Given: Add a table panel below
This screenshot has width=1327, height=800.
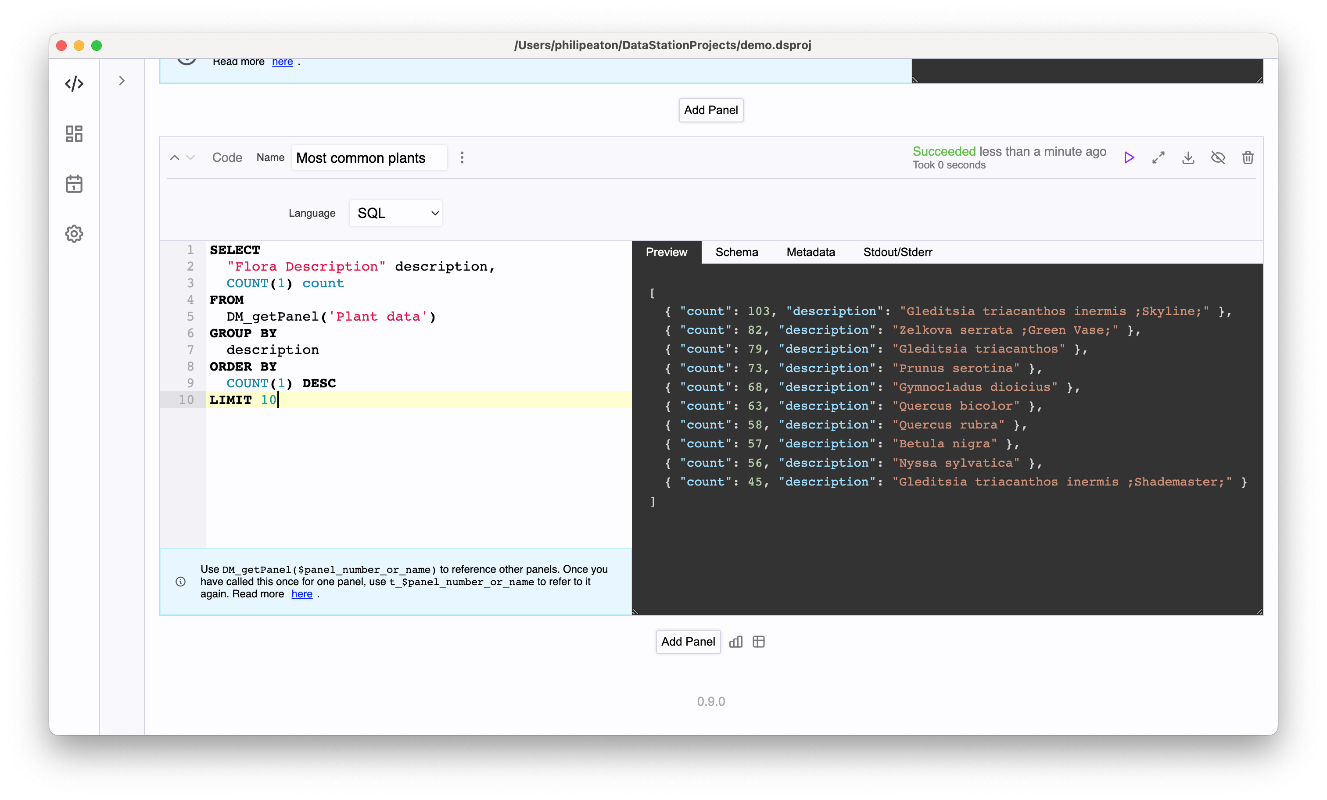Looking at the screenshot, I should tap(759, 642).
